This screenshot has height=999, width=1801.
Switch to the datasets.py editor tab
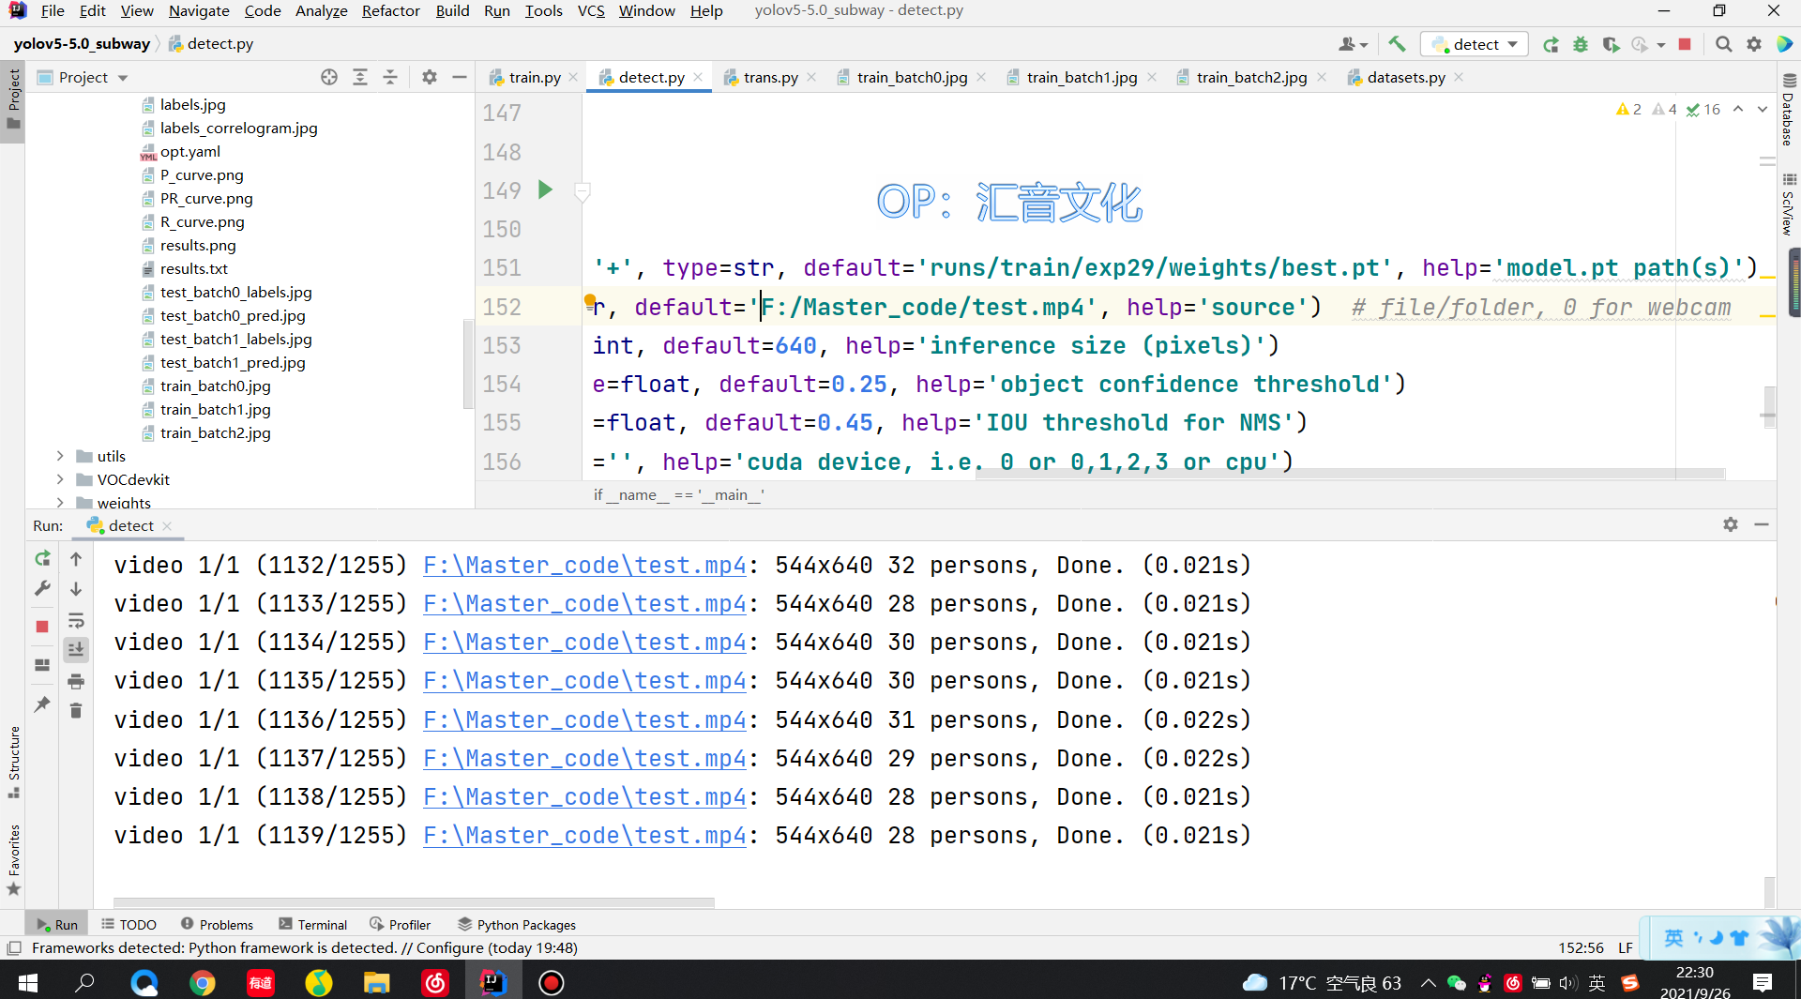click(x=1405, y=78)
